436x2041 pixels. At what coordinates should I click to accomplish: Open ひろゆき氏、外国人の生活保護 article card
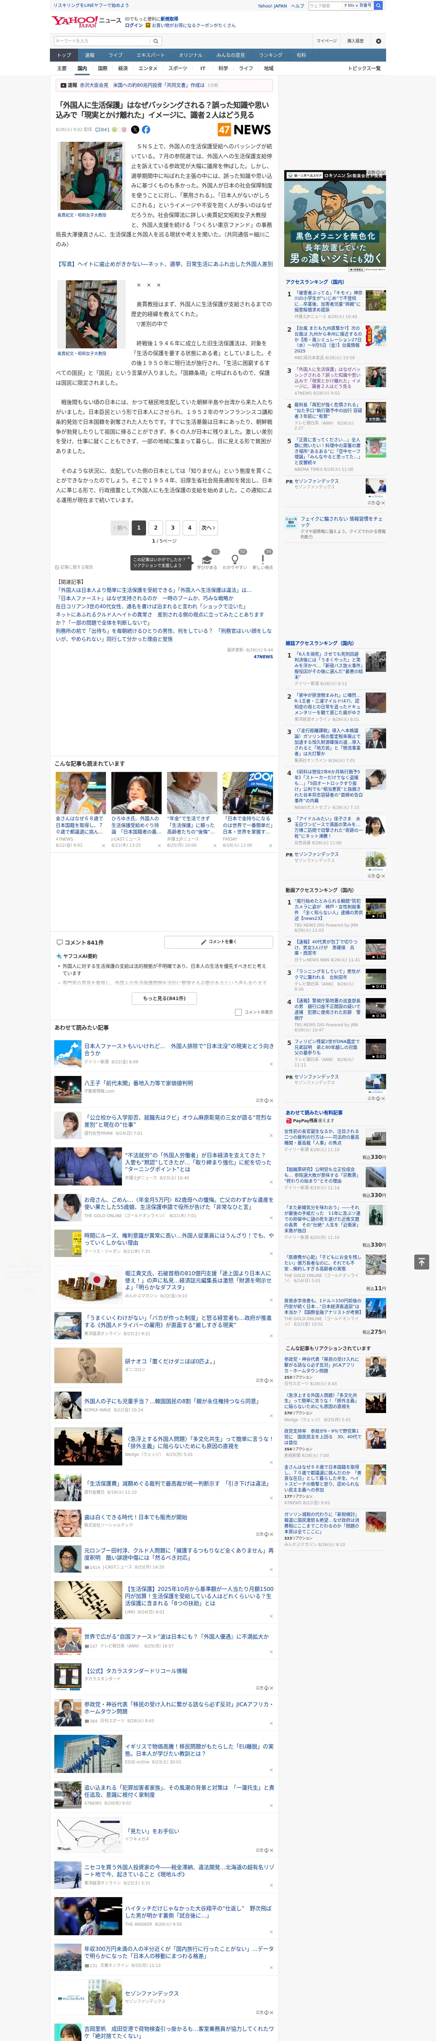click(136, 810)
